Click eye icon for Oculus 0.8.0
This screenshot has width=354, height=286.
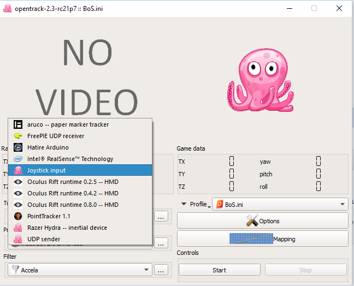coord(18,205)
